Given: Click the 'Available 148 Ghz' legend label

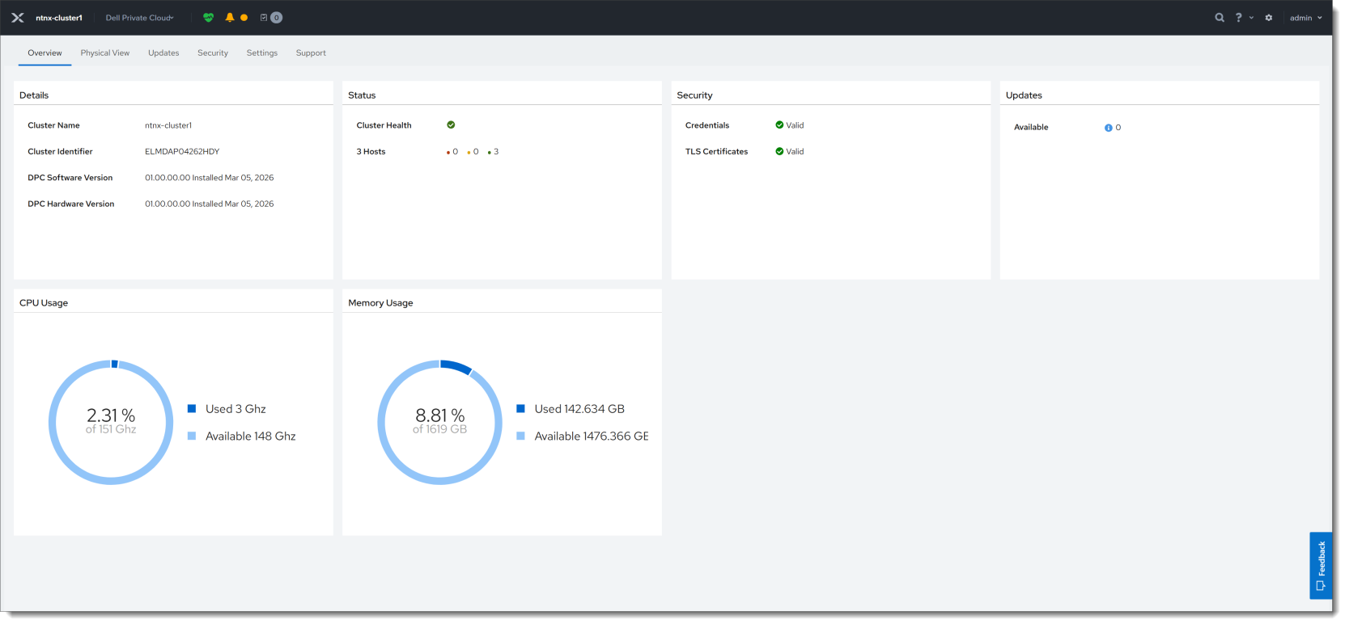Looking at the screenshot, I should pos(251,436).
